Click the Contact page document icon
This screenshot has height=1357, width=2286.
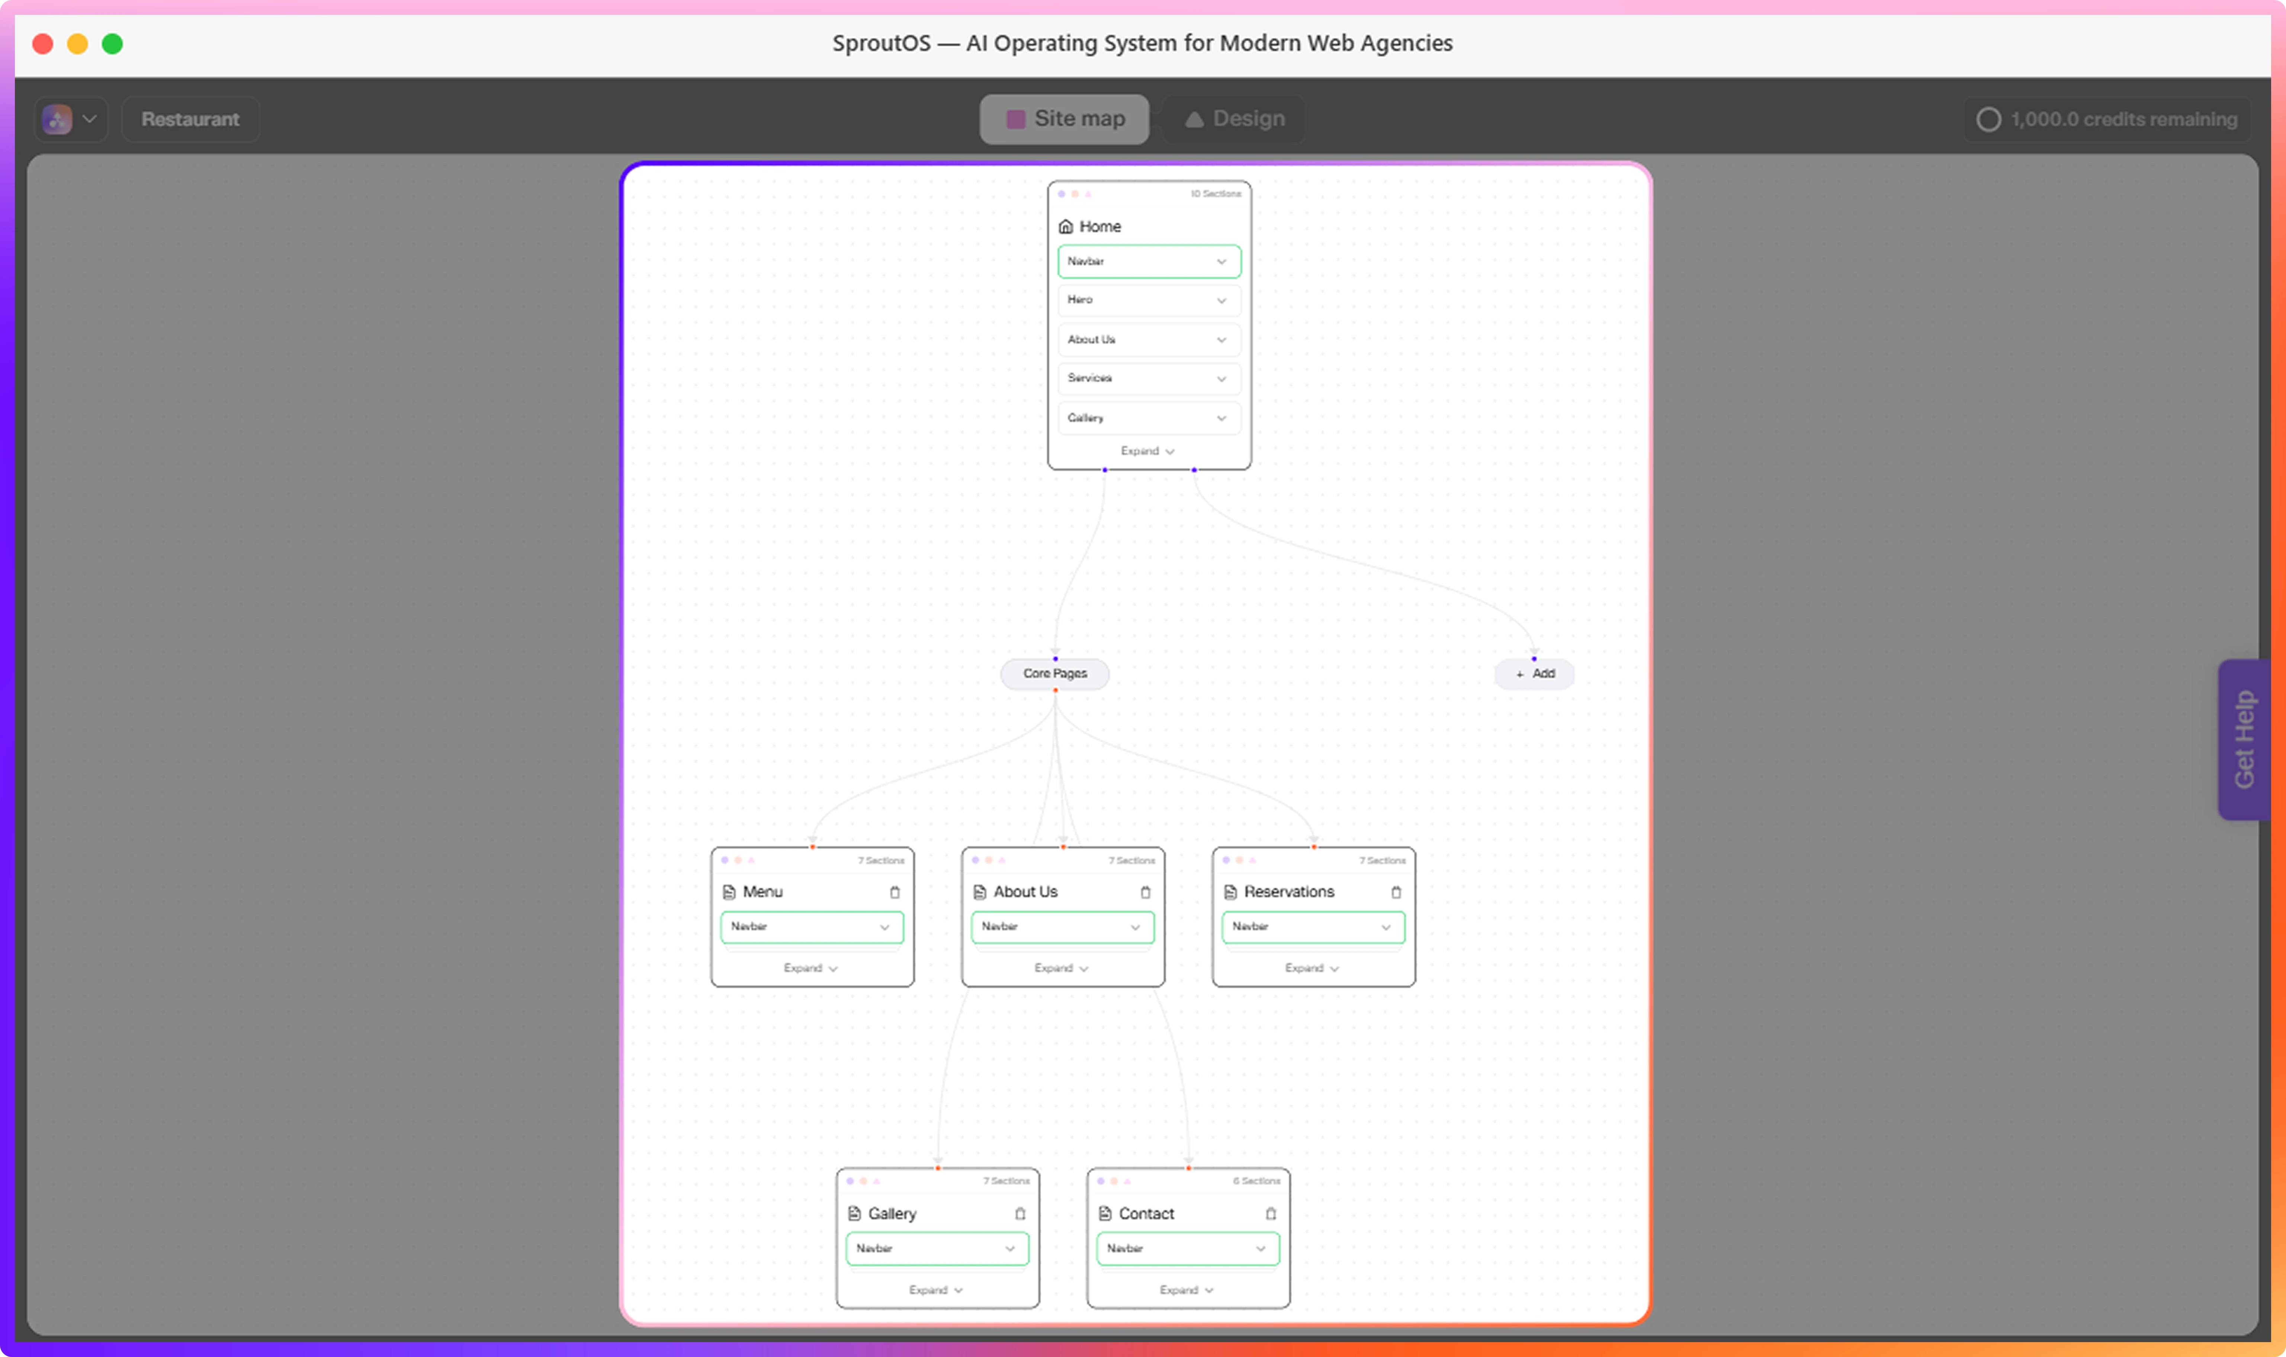1105,1213
